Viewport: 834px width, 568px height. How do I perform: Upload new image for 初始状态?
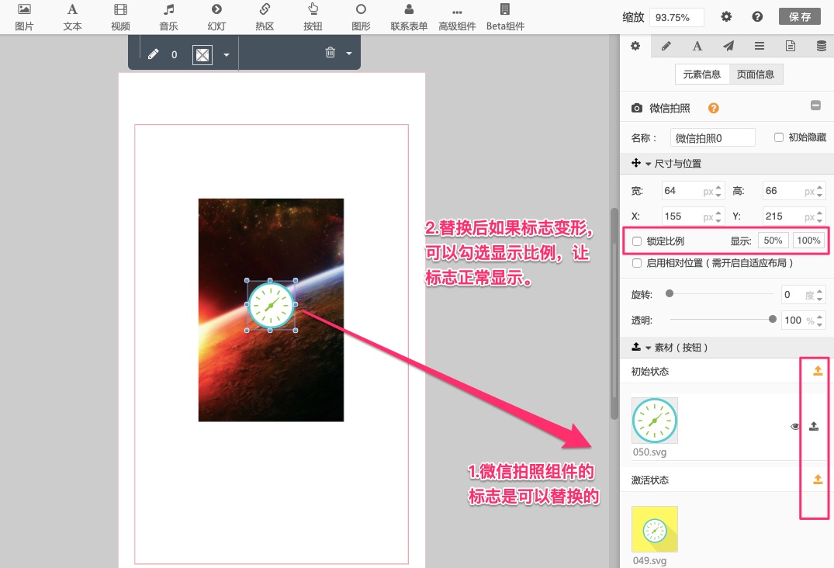click(817, 371)
